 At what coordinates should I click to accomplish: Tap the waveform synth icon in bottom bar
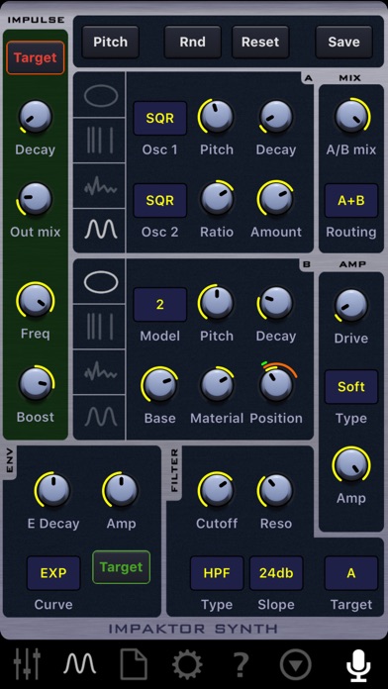[x=79, y=663]
